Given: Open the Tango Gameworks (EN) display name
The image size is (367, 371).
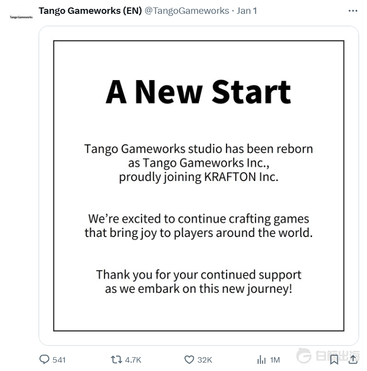Looking at the screenshot, I should click(90, 10).
